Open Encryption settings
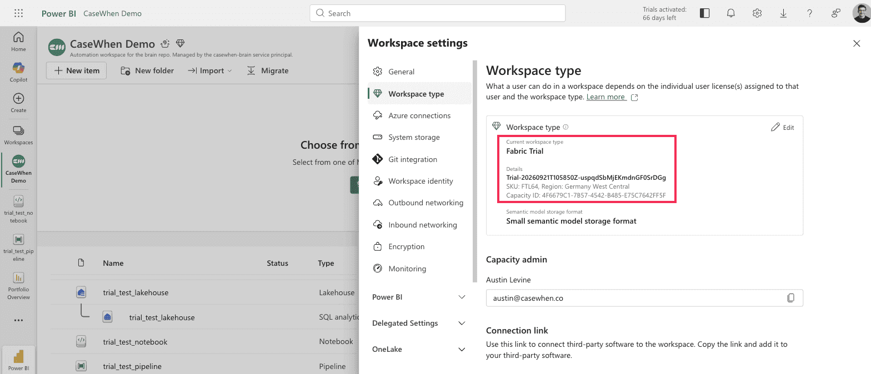This screenshot has height=374, width=871. [x=419, y=246]
